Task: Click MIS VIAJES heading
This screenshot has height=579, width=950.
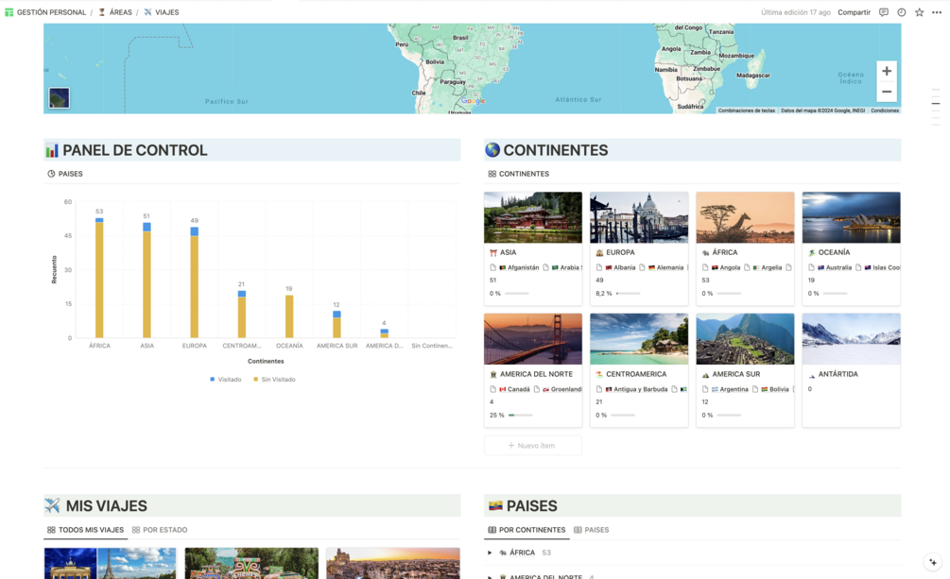Action: coord(106,505)
